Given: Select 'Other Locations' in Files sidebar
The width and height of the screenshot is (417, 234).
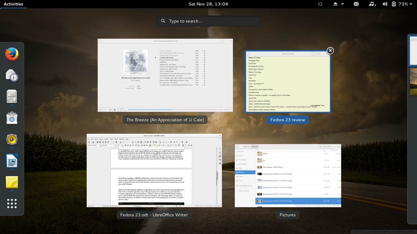Looking at the screenshot, I should tap(245, 191).
